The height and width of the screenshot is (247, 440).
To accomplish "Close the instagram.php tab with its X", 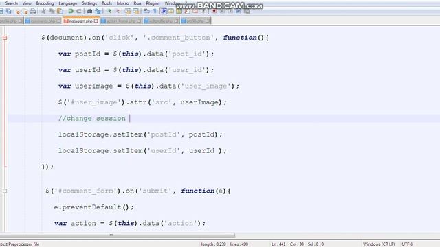I will 96,21.
